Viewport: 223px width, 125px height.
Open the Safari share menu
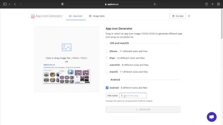click(x=207, y=4)
